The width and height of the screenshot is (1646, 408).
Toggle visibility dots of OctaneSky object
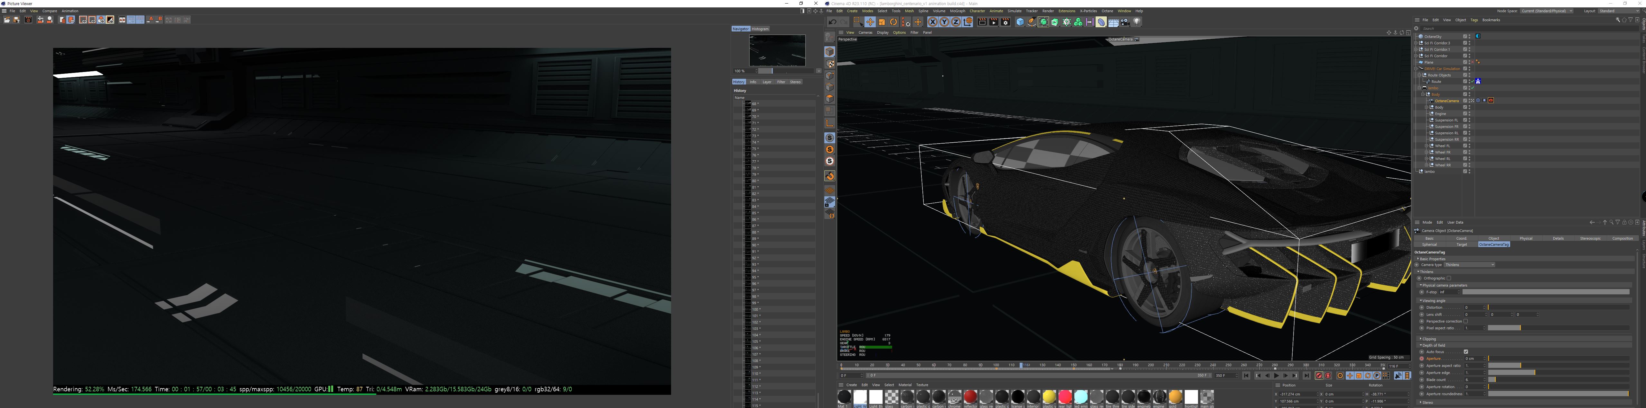1469,36
